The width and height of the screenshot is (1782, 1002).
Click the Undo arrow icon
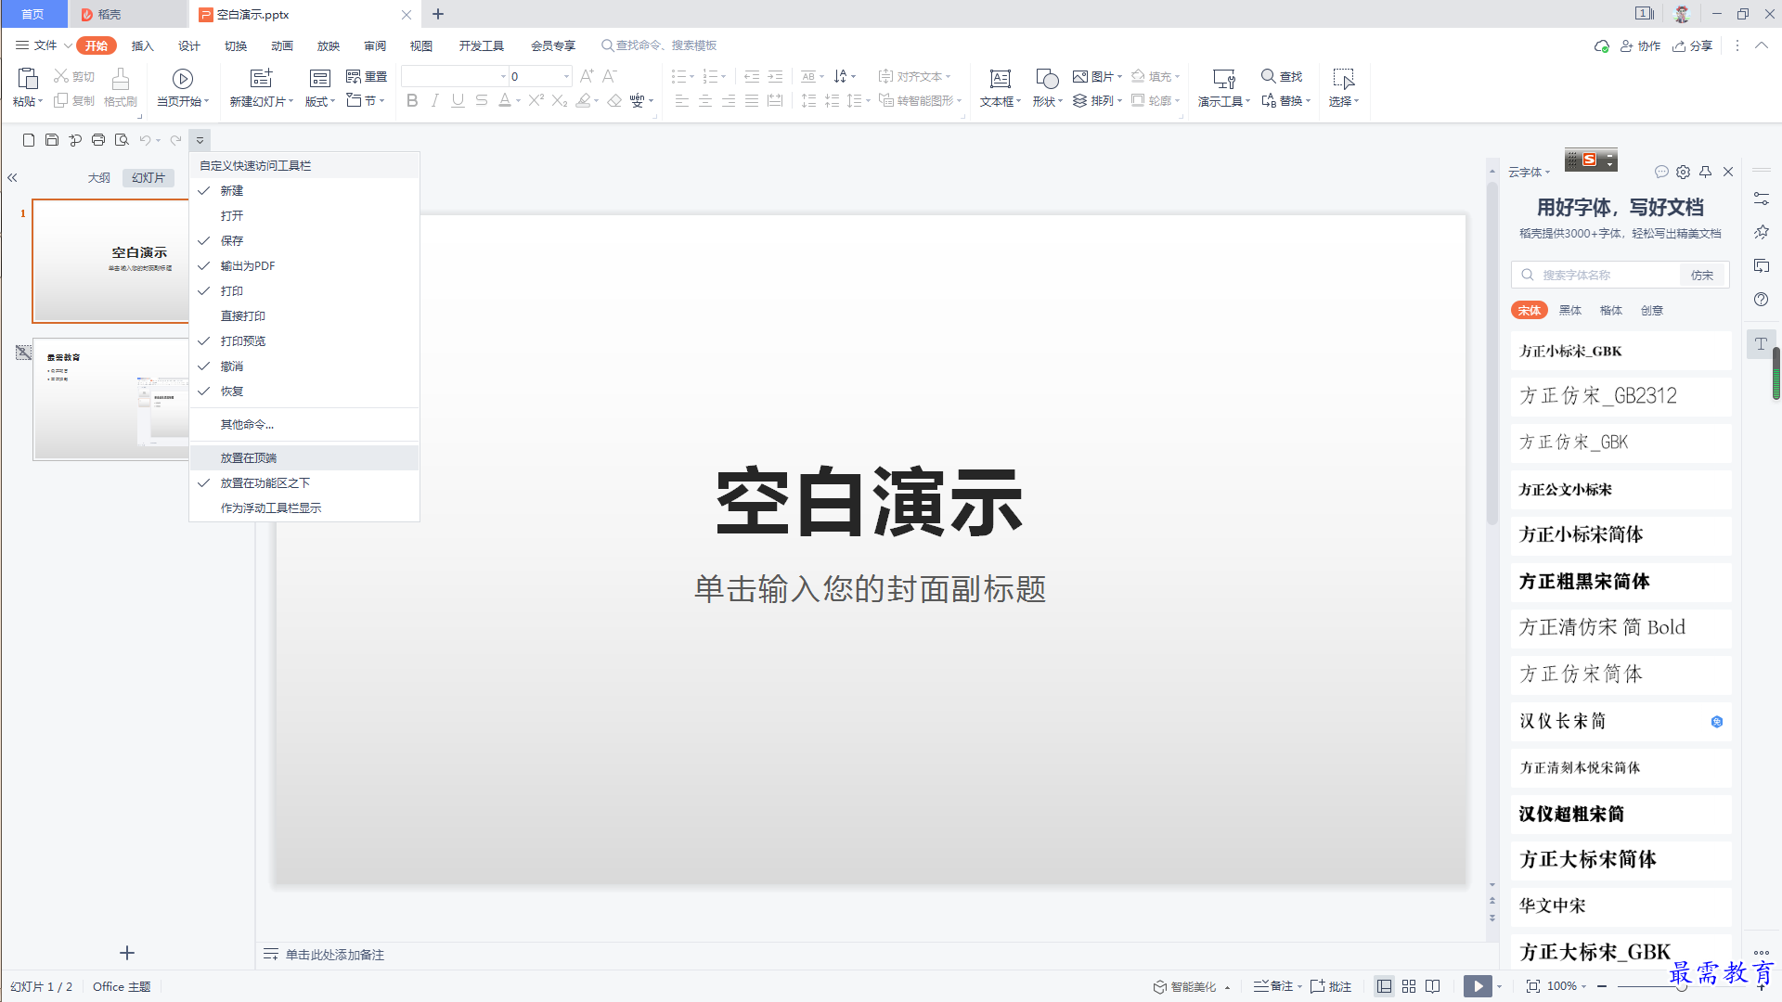coord(145,140)
